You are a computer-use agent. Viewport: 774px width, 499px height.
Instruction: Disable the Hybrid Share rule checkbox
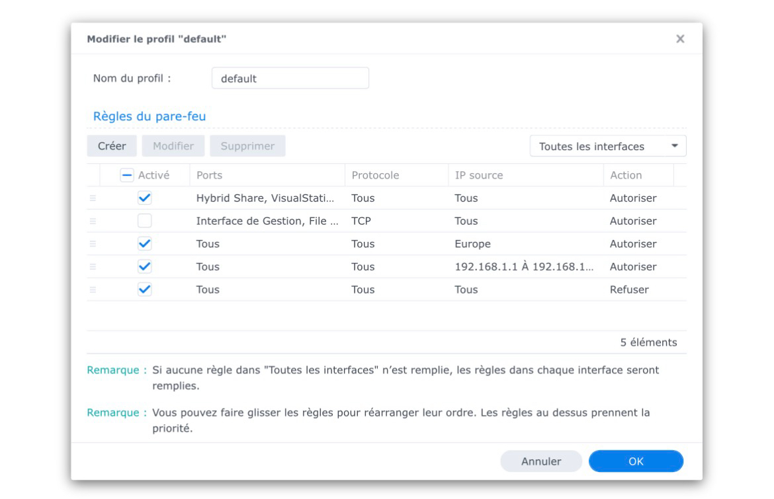click(x=144, y=198)
